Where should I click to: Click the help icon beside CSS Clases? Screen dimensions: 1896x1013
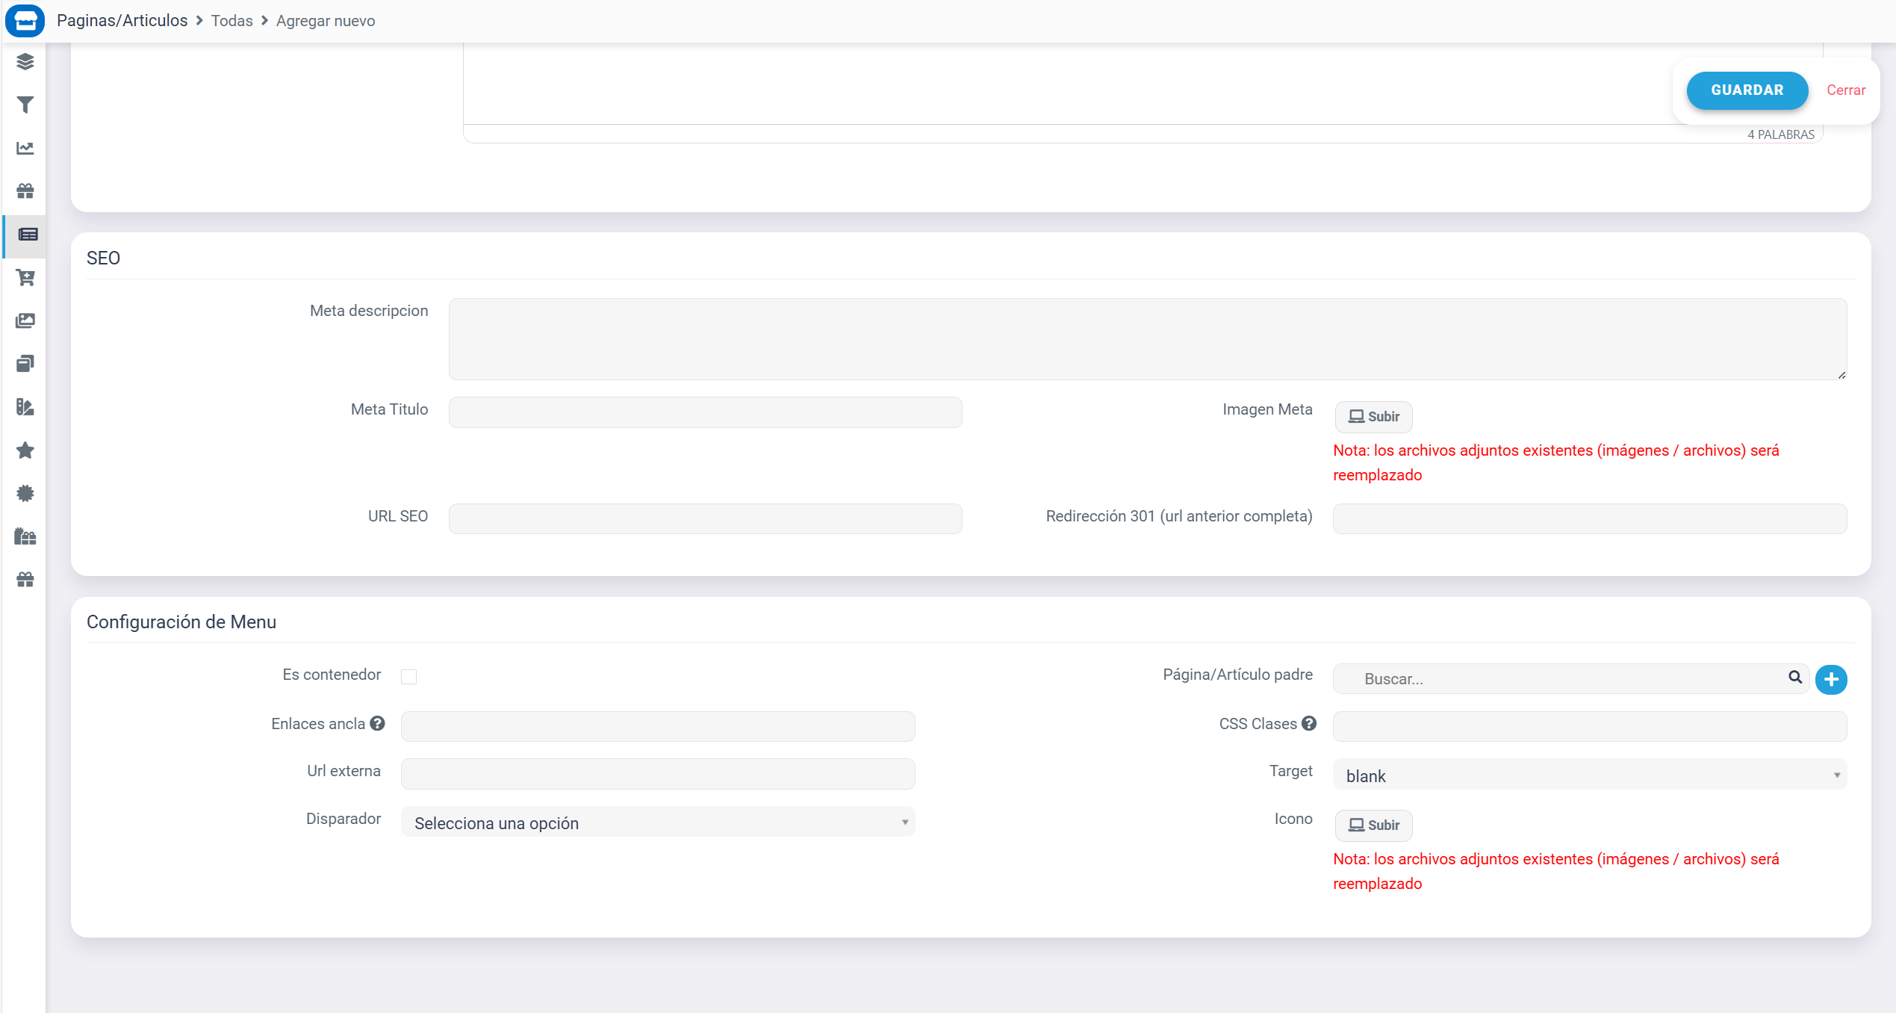point(1309,723)
